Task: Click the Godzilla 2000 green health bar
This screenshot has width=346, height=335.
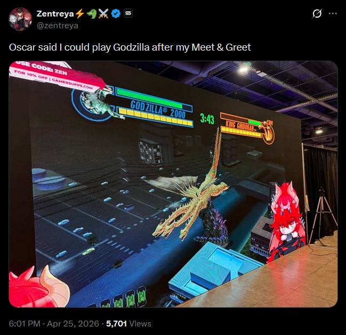Action: click(154, 100)
